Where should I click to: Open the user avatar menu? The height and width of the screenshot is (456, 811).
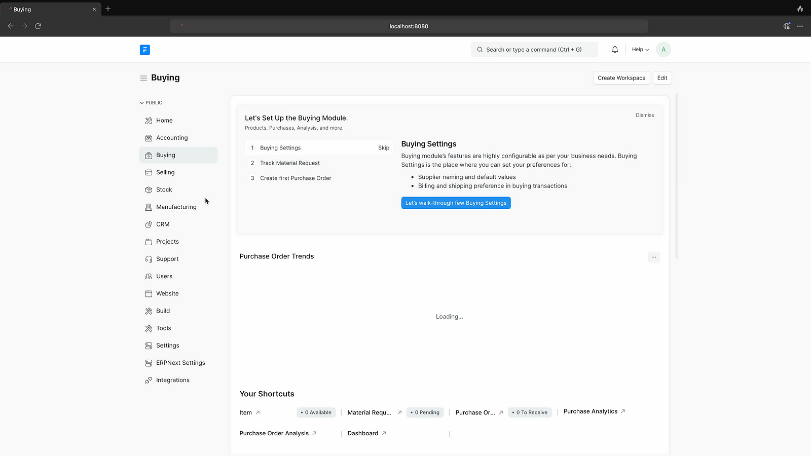[x=663, y=50]
